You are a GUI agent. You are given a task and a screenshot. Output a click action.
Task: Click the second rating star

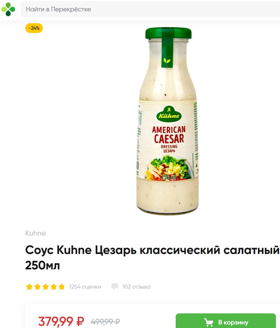click(x=37, y=287)
